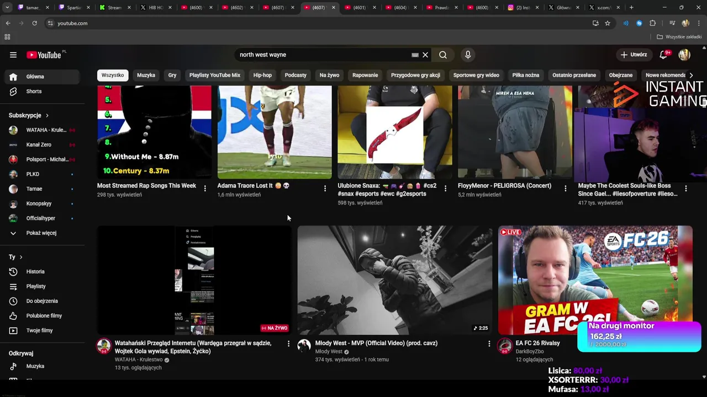Select the Muzyka filter chip
Image resolution: width=707 pixels, height=397 pixels.
(146, 75)
